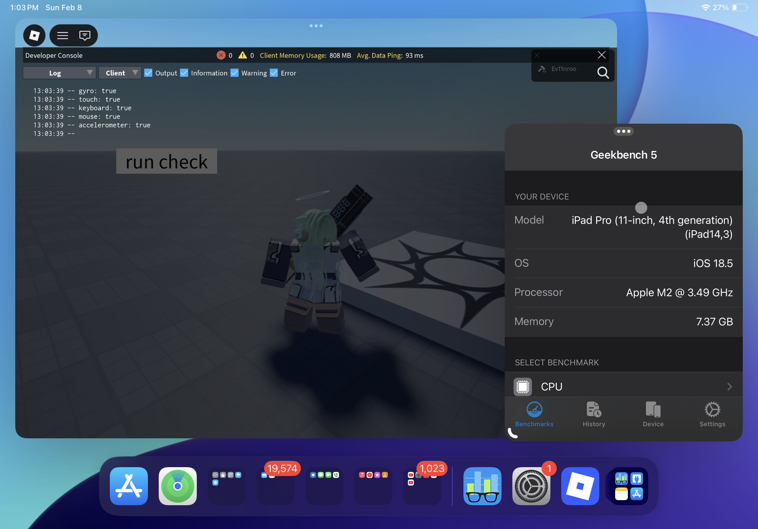Switch to the Settings tab in Geekbench
758x529 pixels.
712,415
